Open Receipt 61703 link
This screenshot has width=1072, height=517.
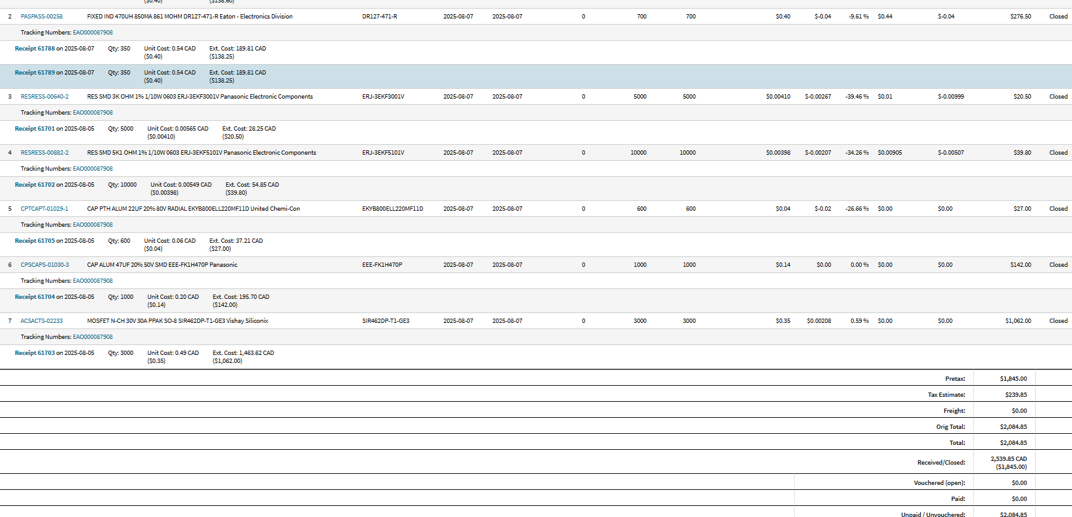pyautogui.click(x=35, y=353)
